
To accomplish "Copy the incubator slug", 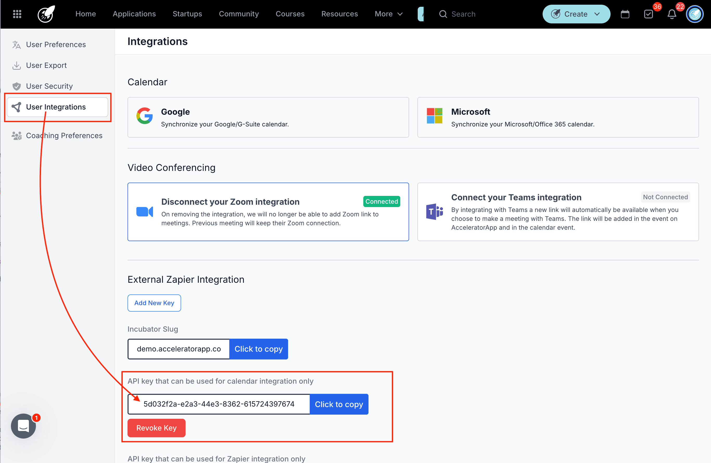I will pos(258,349).
